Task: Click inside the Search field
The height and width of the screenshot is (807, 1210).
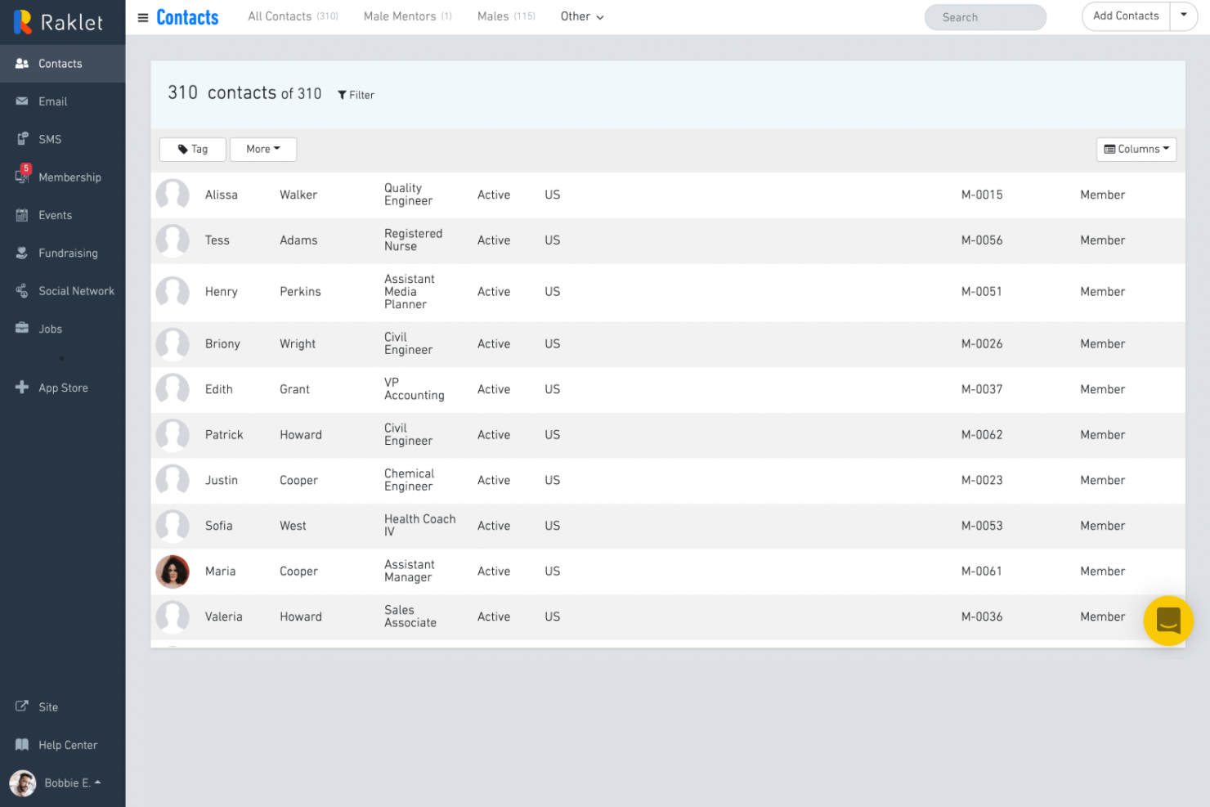Action: [x=985, y=16]
